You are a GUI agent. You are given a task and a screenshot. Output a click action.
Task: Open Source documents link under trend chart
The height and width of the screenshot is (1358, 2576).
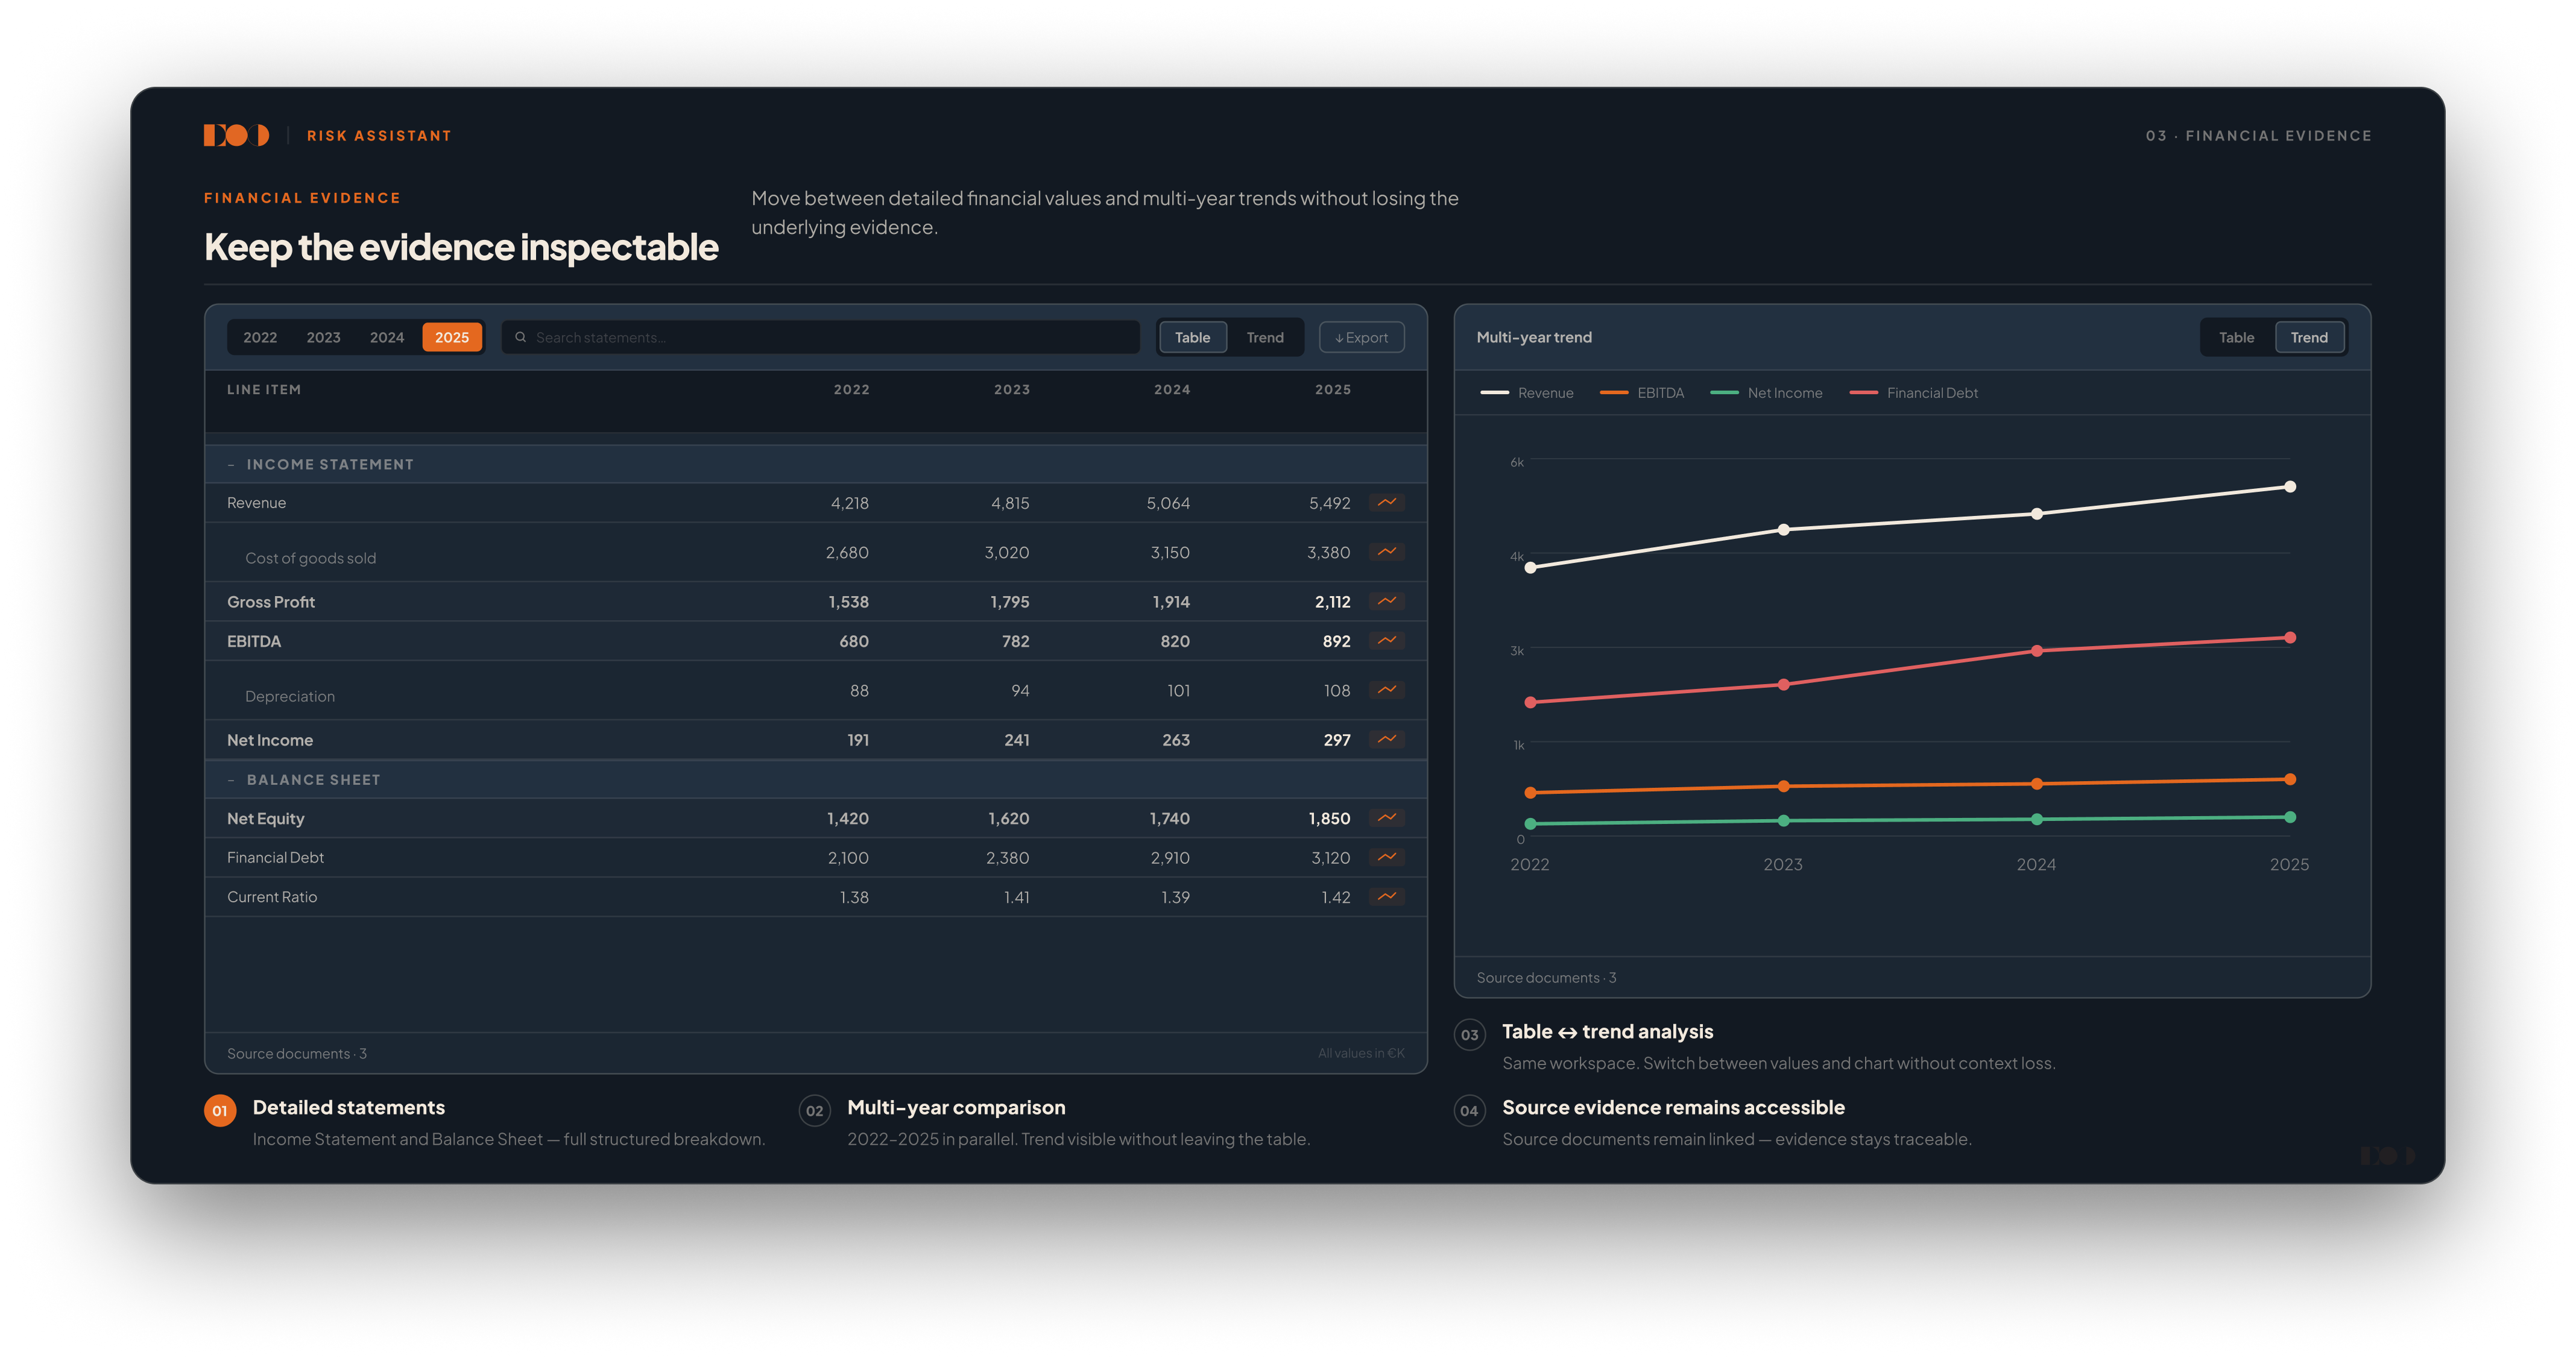(x=1546, y=977)
